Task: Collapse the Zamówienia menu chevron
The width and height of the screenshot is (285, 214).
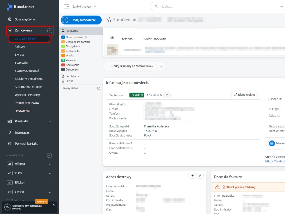Action: point(50,31)
